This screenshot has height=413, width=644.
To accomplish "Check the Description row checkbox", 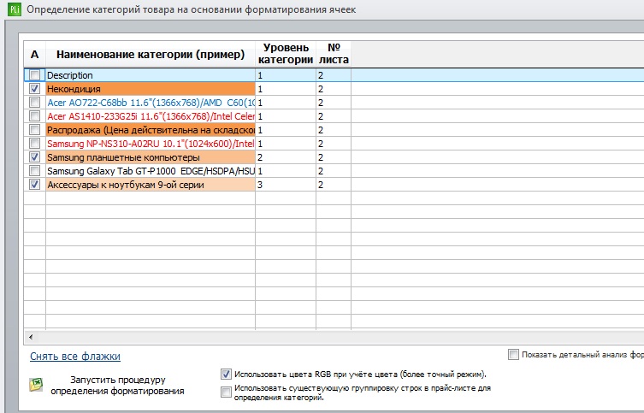I will (34, 75).
